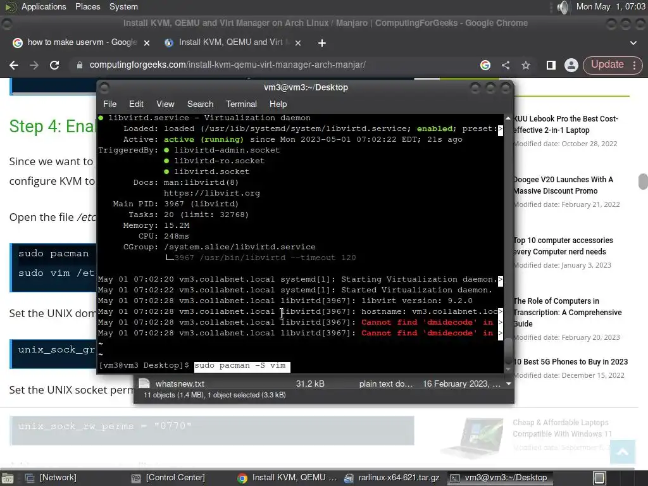Screen dimensions: 648x486
Task: Switch to Chrome 'Install KVM, QEMU' taskbar item
Action: pos(287,478)
